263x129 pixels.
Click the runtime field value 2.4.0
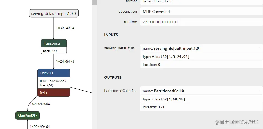click(202, 22)
